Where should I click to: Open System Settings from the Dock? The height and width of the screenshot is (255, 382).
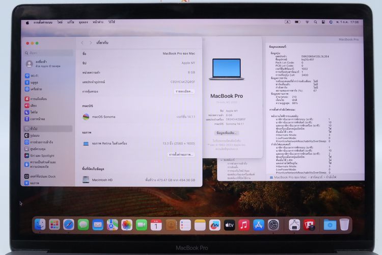click(274, 225)
